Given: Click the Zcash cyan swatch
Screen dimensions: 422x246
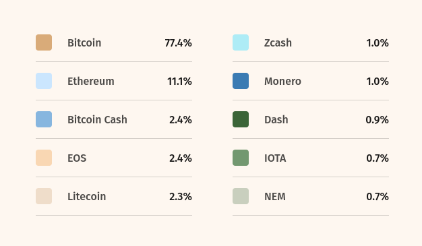Looking at the screenshot, I should pos(241,42).
